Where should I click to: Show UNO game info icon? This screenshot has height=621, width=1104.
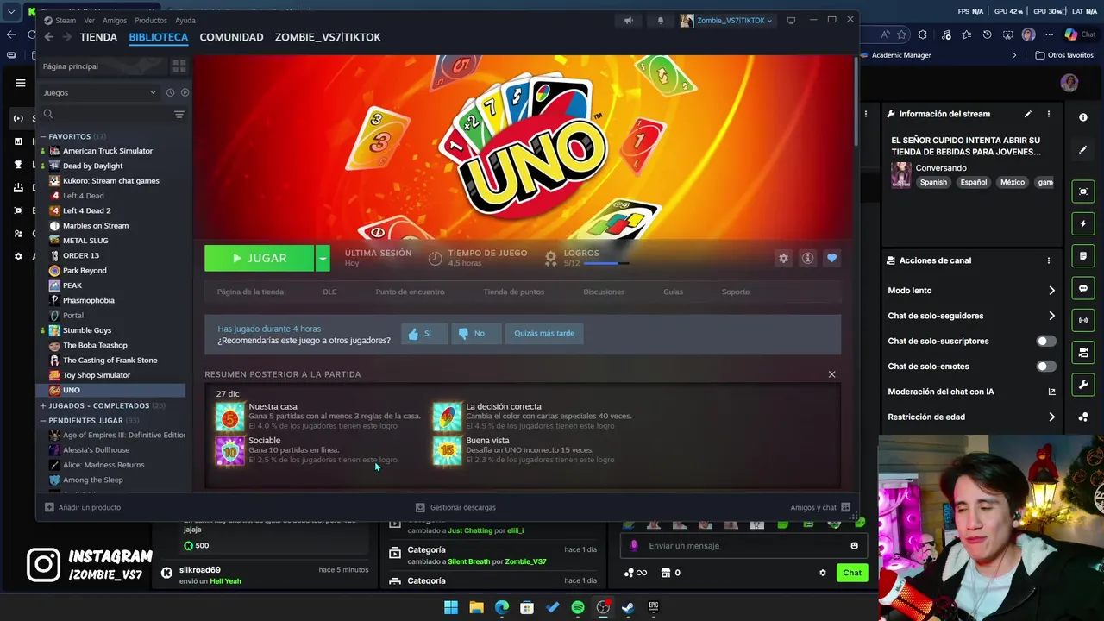pos(807,258)
